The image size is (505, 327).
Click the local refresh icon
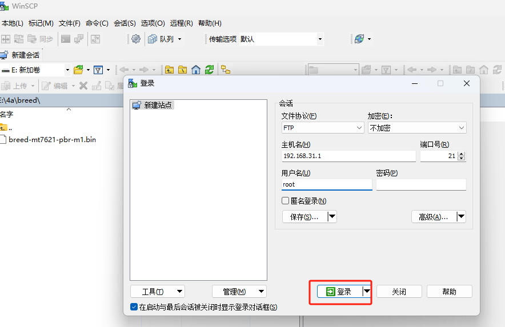[x=209, y=70]
